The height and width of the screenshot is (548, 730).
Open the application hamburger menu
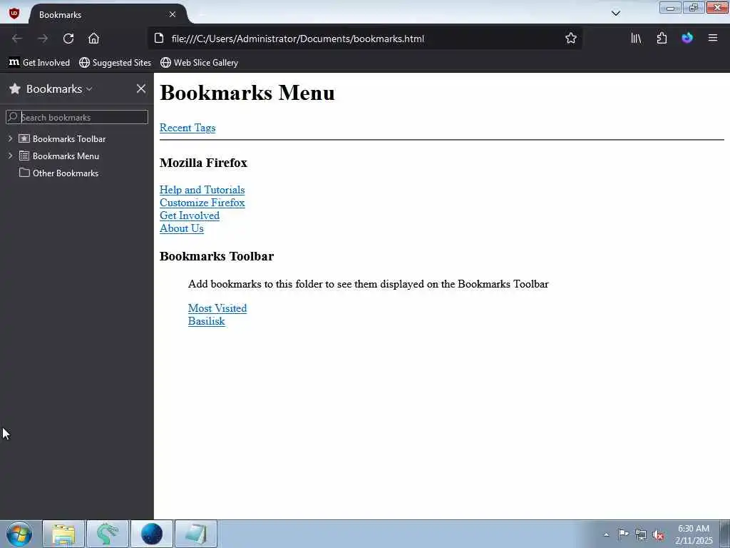coord(713,39)
